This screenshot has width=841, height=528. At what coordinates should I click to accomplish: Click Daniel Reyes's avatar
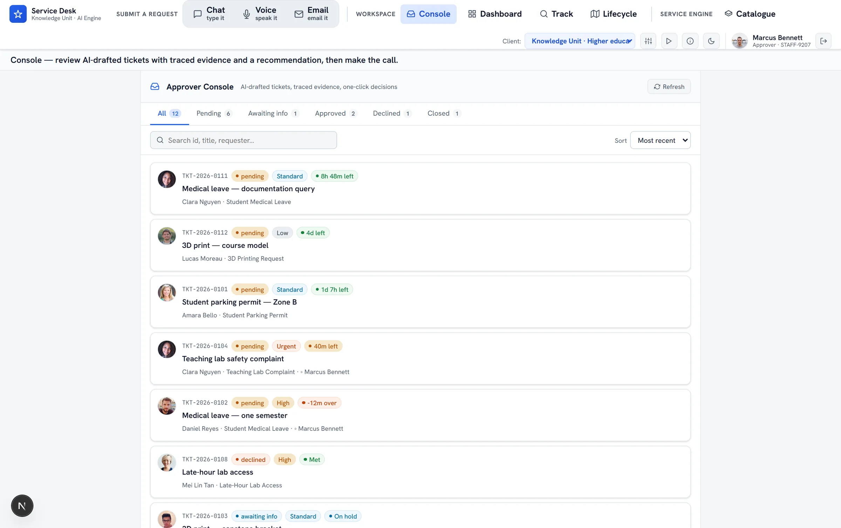coord(167,406)
